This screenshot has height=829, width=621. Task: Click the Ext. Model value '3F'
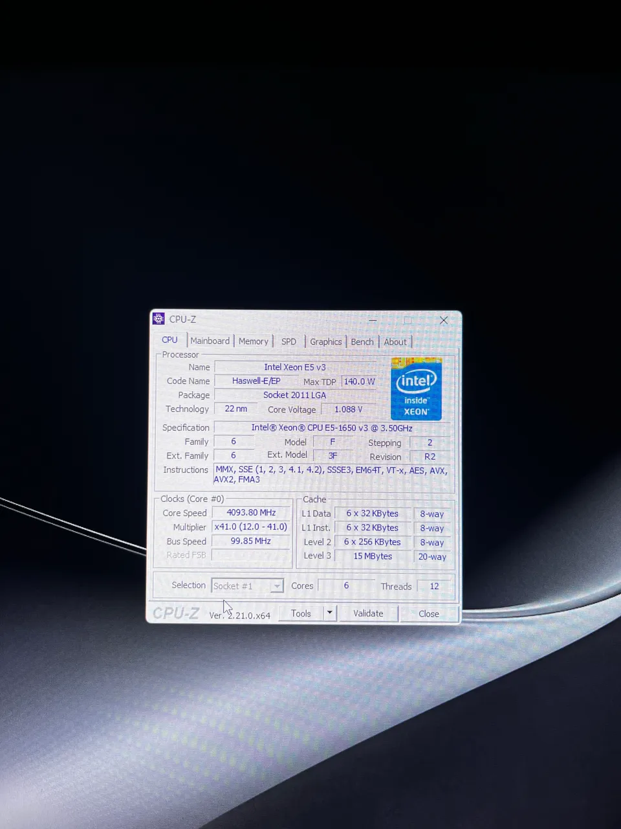click(332, 456)
